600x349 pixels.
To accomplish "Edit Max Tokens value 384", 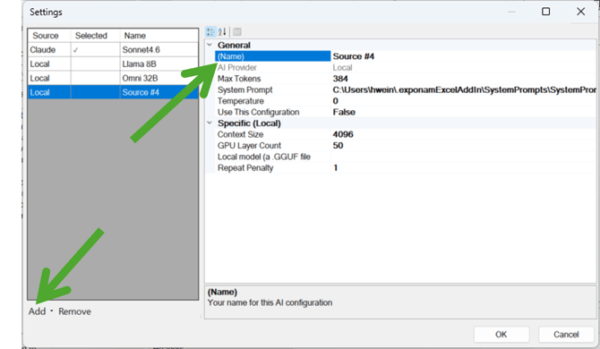I will (x=463, y=79).
